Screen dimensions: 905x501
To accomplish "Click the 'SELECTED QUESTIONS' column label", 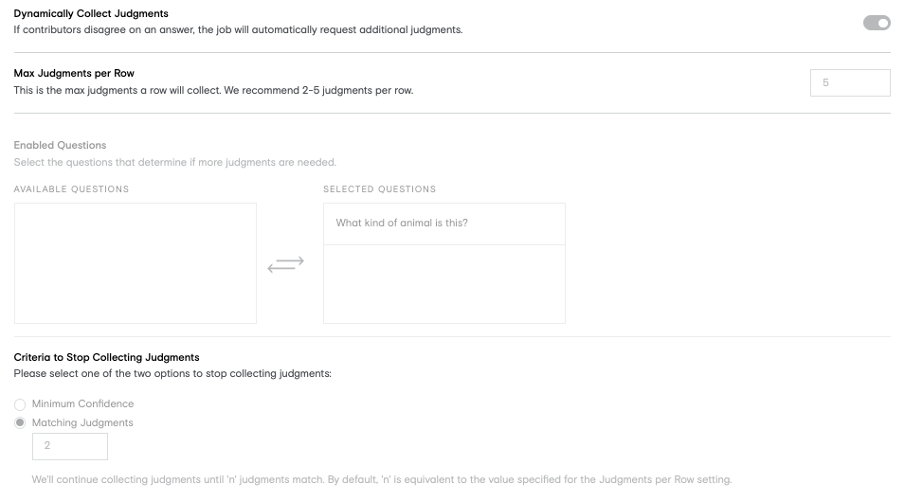I will 380,189.
